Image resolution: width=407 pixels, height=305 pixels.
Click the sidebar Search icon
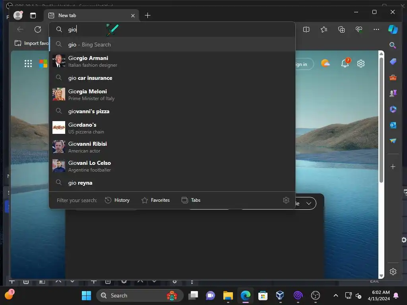click(x=393, y=45)
